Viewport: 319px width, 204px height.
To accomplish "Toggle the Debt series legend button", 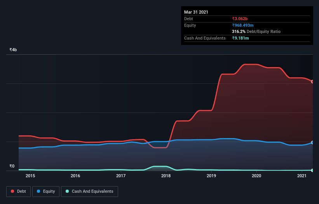I will click(19, 192).
